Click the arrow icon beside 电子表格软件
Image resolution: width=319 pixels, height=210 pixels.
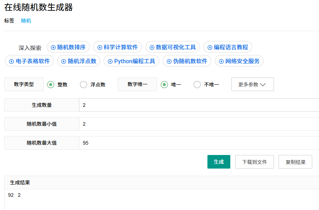tap(11, 61)
